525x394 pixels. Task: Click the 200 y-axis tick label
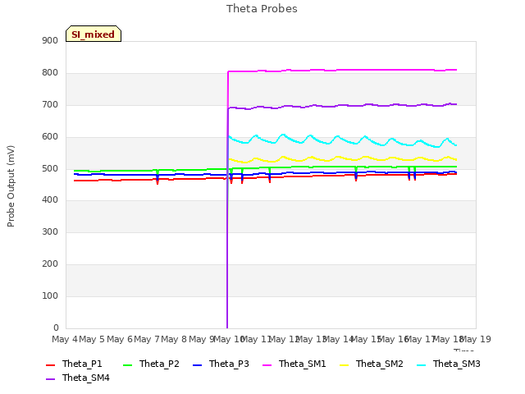tap(50, 264)
